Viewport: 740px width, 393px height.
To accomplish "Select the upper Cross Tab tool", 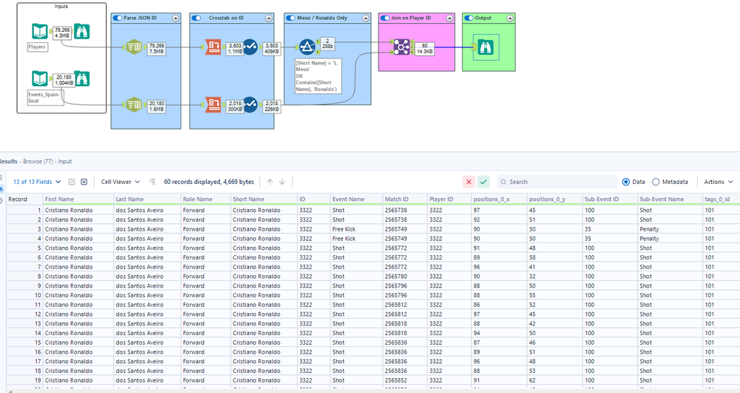I will pyautogui.click(x=213, y=47).
